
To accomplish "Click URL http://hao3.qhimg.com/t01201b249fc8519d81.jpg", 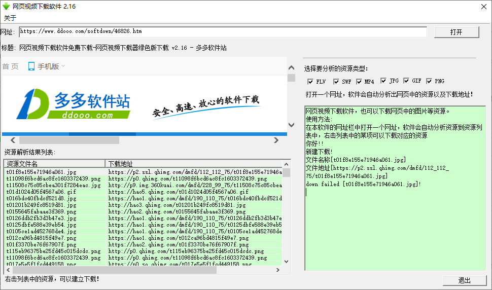I will (x=177, y=205).
